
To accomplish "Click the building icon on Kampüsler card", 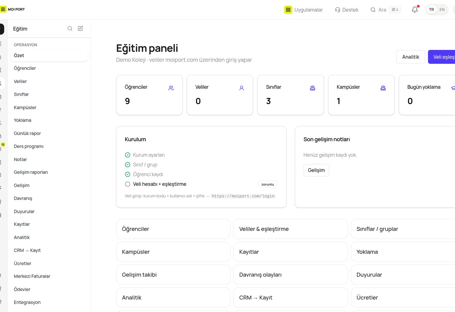I will (x=383, y=88).
